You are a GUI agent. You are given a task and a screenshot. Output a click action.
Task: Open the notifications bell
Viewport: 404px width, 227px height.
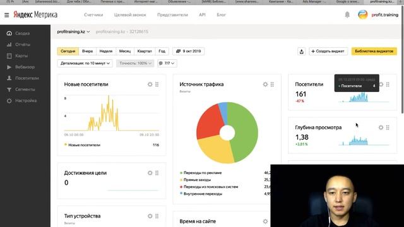point(347,15)
